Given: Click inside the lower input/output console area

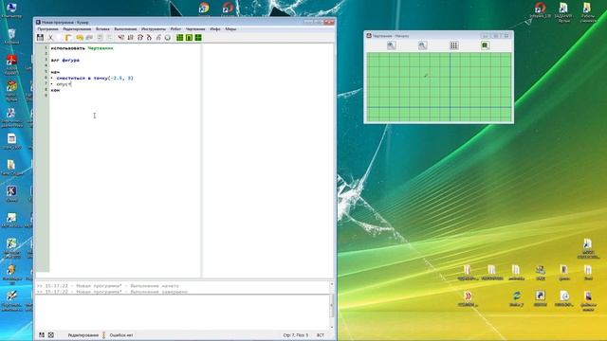Looking at the screenshot, I should point(182,312).
